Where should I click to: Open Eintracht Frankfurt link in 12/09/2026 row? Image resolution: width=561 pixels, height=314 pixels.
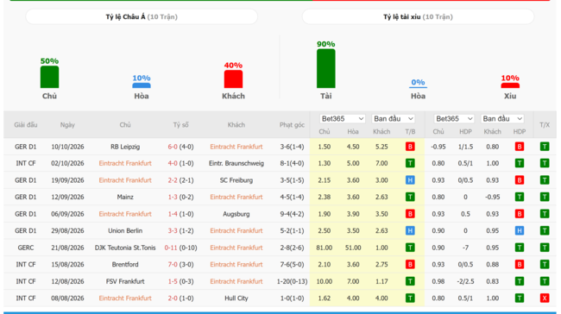(x=236, y=197)
